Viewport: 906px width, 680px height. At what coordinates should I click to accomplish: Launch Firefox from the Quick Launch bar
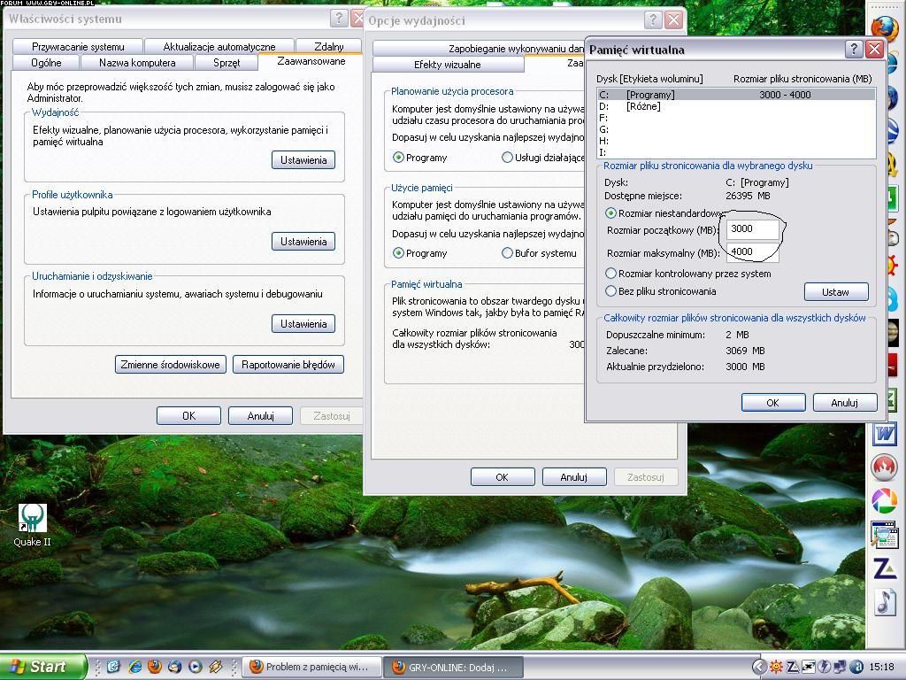pos(154,667)
